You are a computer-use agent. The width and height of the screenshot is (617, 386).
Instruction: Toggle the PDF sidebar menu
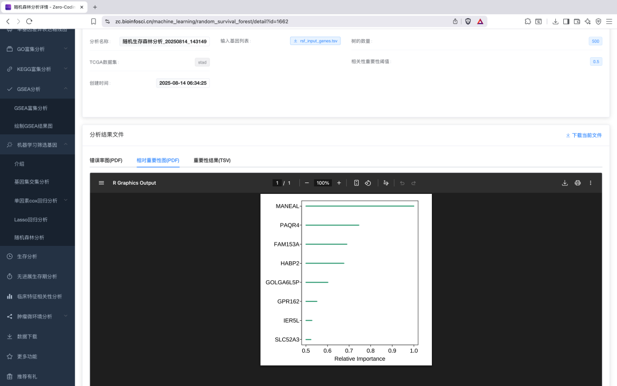101,183
